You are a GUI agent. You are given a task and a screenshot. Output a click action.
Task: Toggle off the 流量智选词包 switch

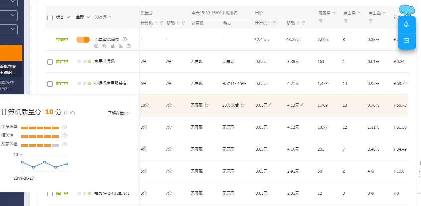click(83, 40)
